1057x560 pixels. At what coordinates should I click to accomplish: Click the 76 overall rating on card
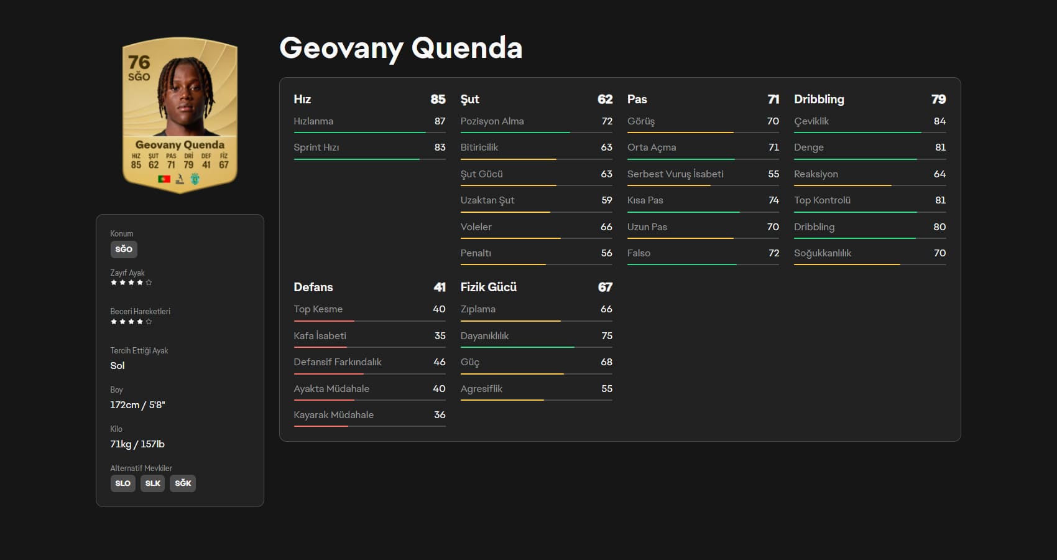pos(139,62)
